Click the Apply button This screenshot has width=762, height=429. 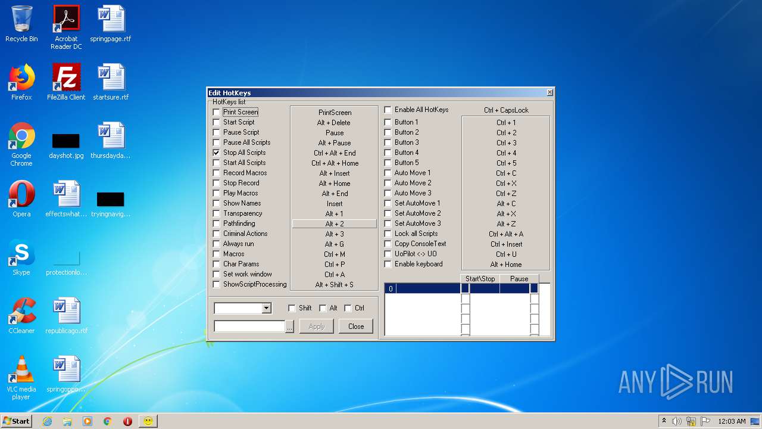(x=317, y=327)
